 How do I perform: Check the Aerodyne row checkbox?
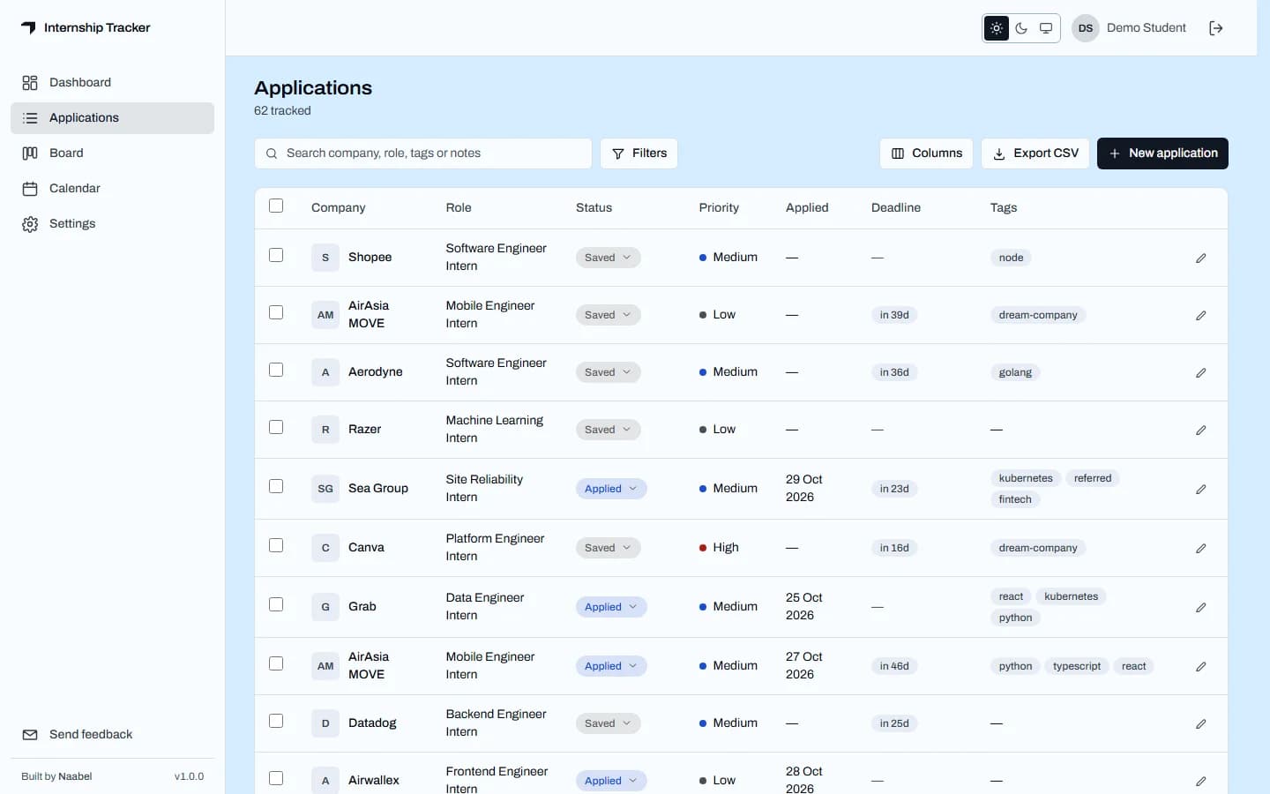coord(276,370)
